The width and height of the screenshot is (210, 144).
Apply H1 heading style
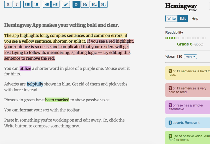pos(85,5)
